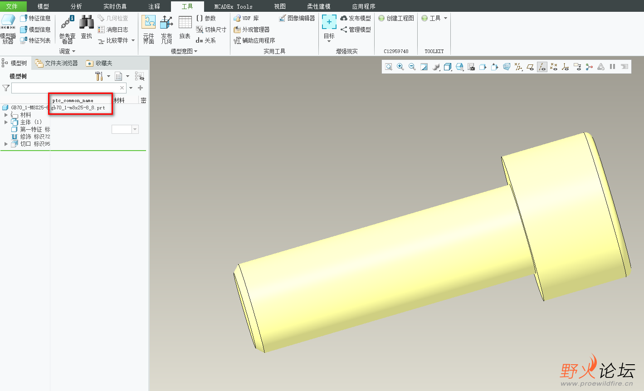The width and height of the screenshot is (644, 391).
Task: Click the model tree filter search field
Action: click(x=66, y=88)
